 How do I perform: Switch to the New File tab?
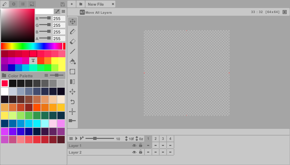point(96,4)
